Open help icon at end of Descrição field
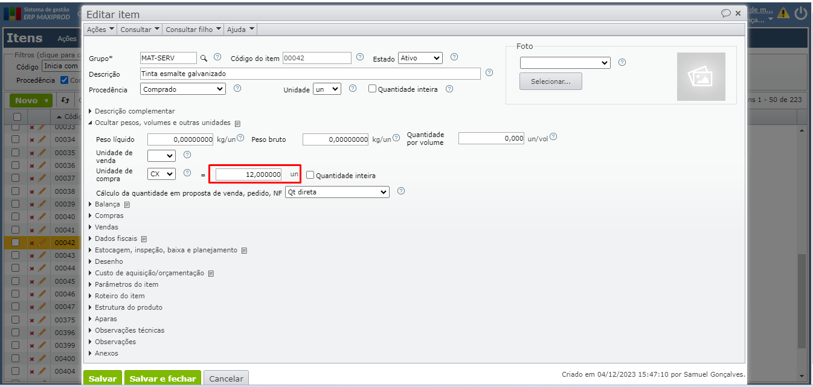The image size is (813, 387). pyautogui.click(x=489, y=73)
